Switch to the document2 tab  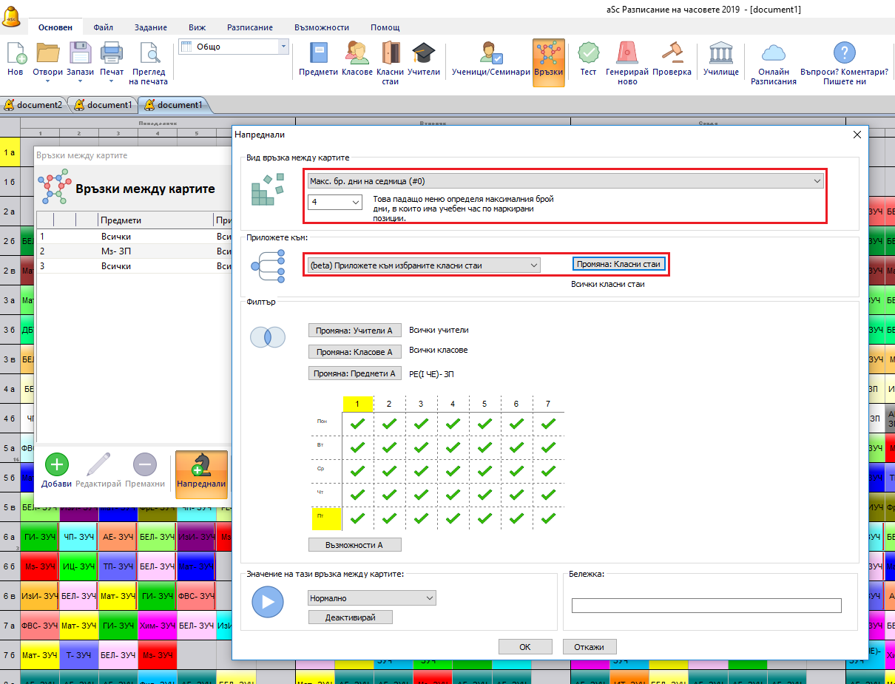pos(35,105)
